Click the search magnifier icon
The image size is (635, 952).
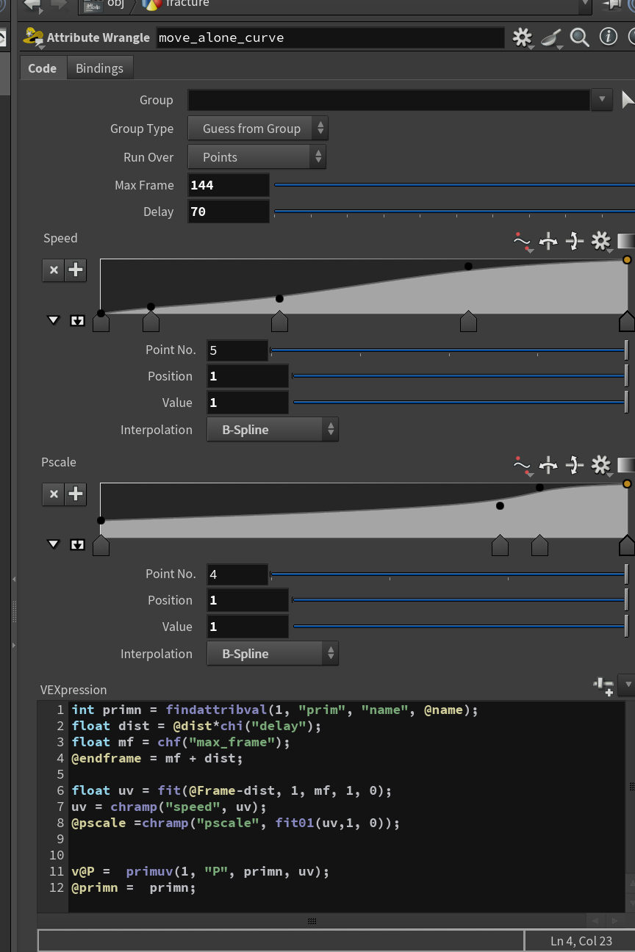pyautogui.click(x=580, y=37)
